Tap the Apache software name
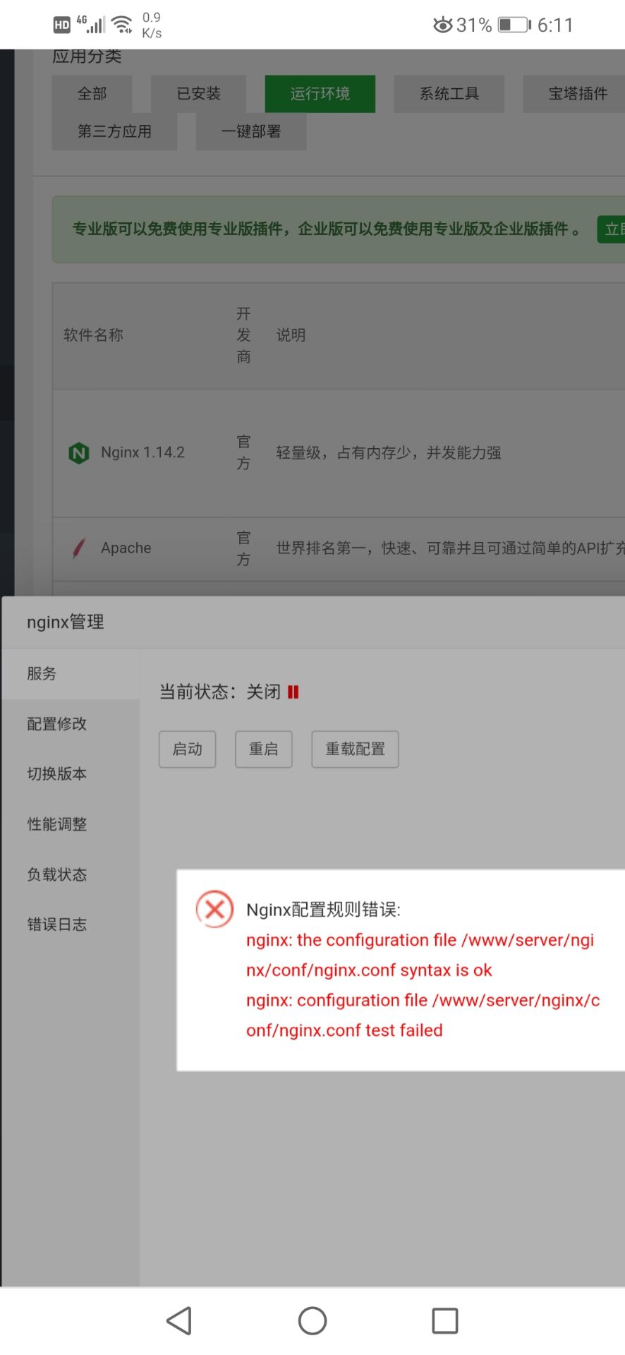625x1355 pixels. (x=126, y=548)
